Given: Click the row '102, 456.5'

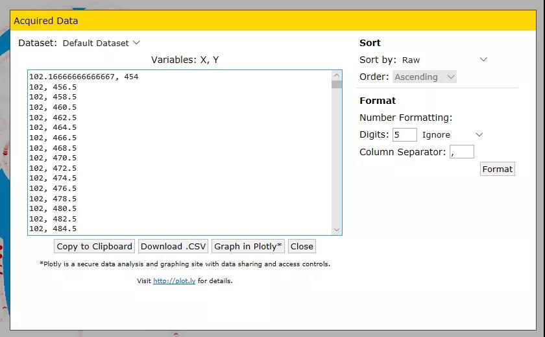Looking at the screenshot, I should (x=53, y=87).
